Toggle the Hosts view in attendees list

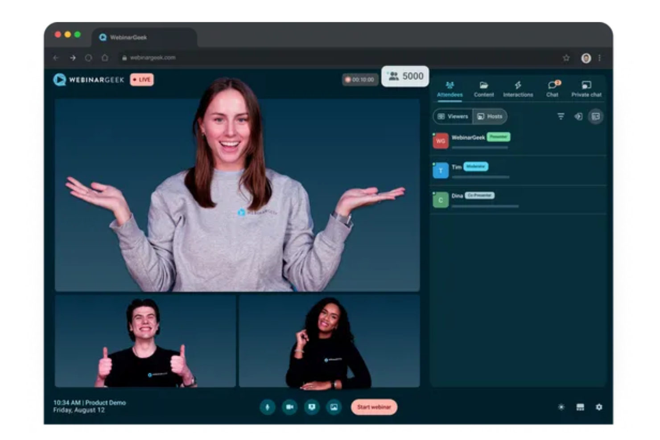point(491,116)
